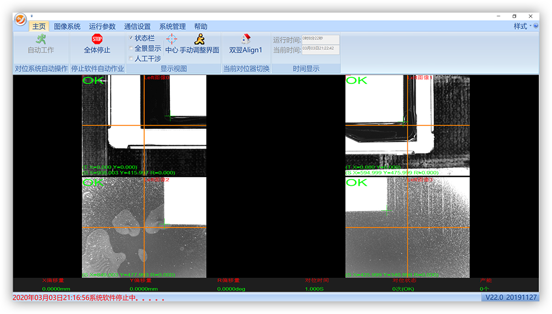Viewport: 552px width, 314px height.
Task: Click the 运行时间 field
Action: pos(321,39)
